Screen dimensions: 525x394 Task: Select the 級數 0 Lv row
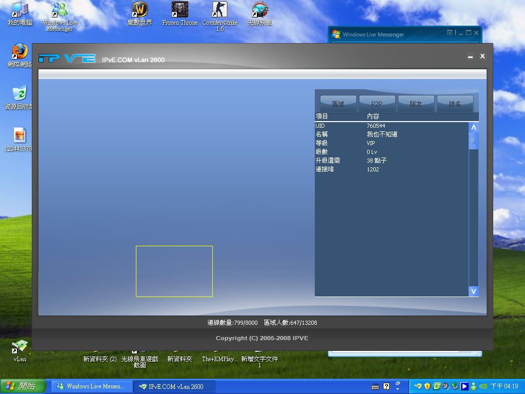(391, 152)
